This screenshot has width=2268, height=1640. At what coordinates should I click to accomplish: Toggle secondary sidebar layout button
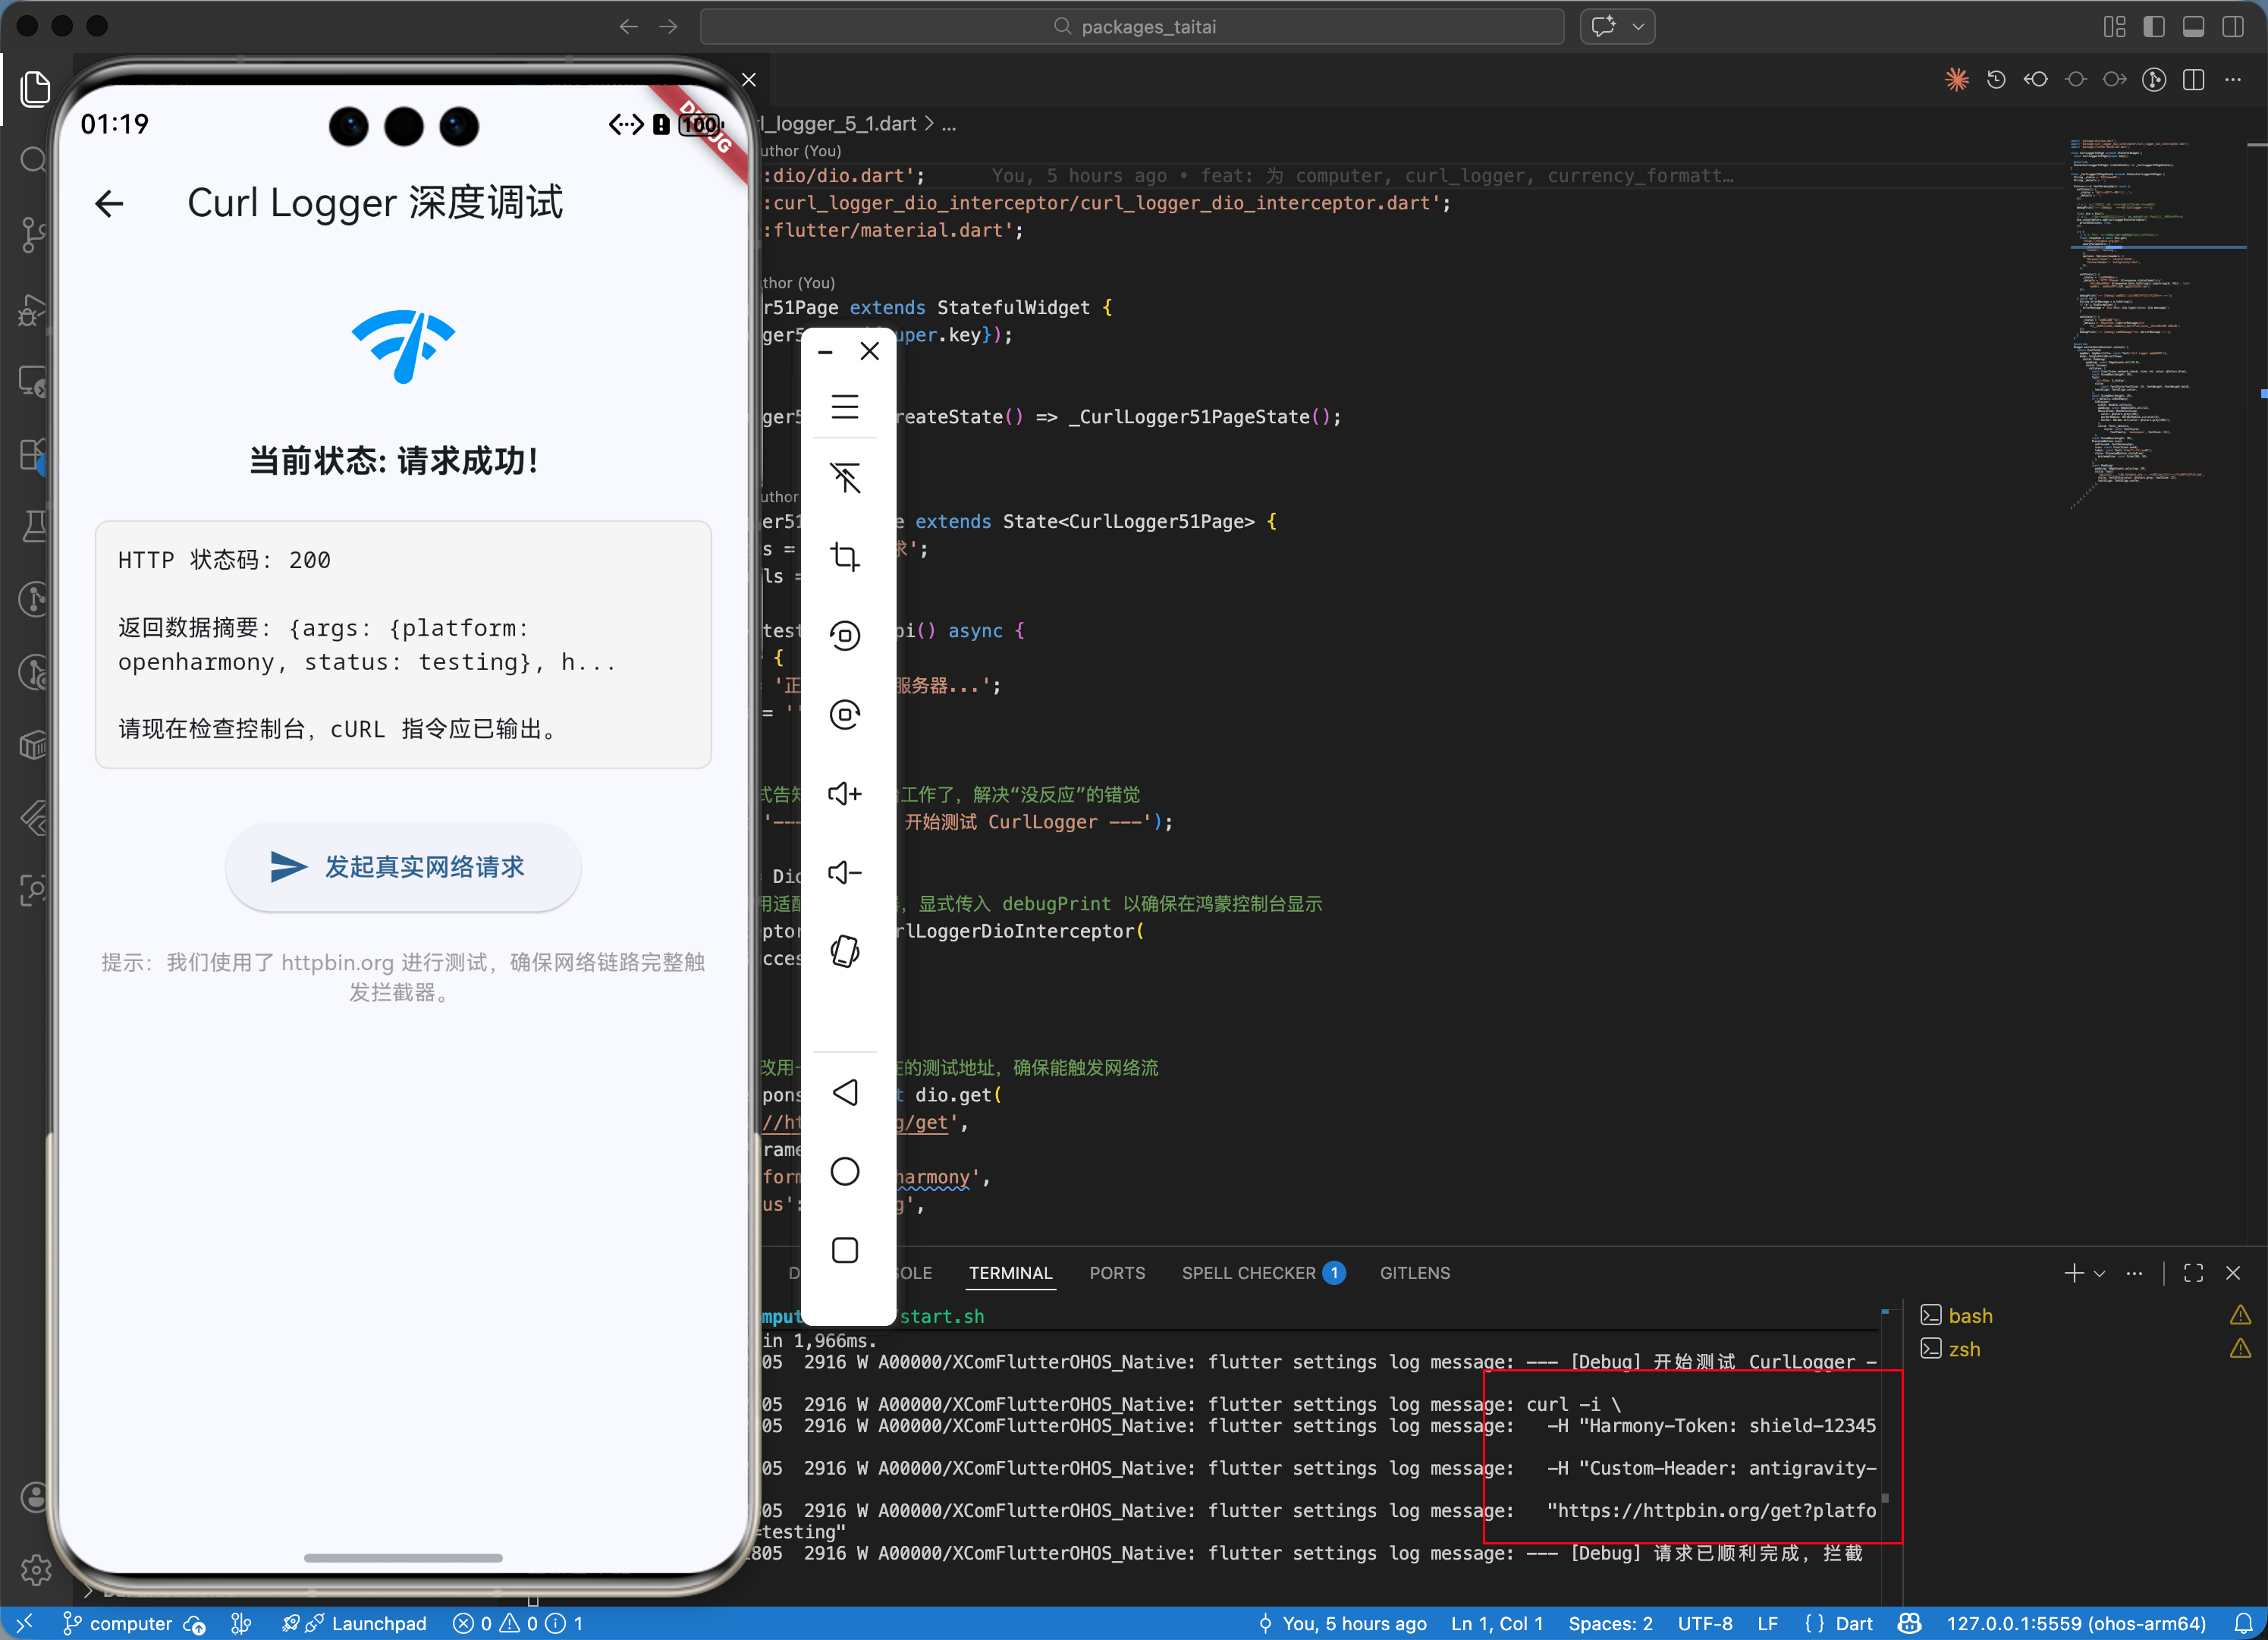(x=2233, y=27)
